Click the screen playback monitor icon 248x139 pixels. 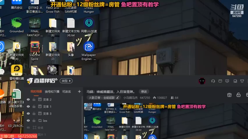(227, 81)
